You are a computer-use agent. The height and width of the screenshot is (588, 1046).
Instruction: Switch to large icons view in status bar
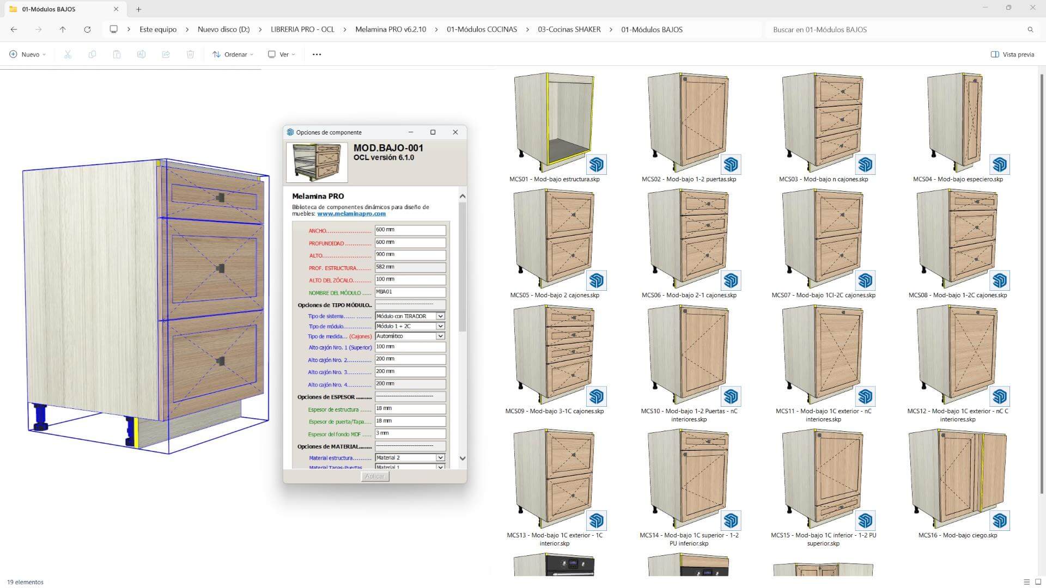[x=1038, y=582]
